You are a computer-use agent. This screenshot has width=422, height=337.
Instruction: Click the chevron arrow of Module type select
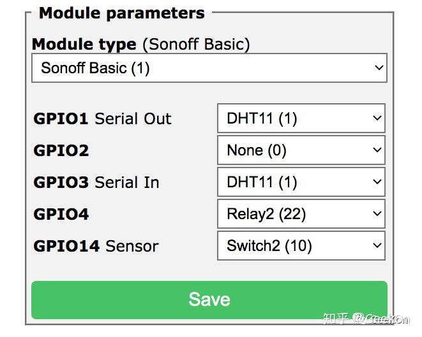(379, 68)
